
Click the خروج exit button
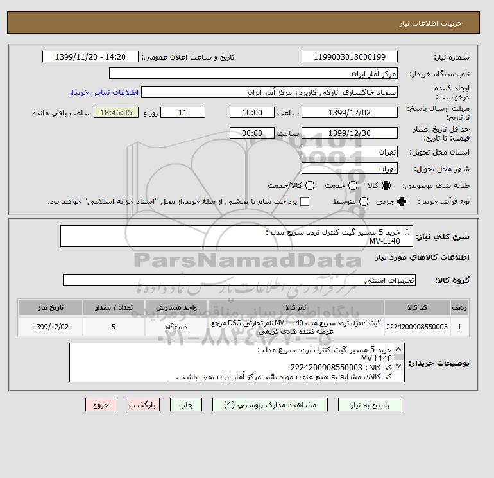(x=101, y=405)
